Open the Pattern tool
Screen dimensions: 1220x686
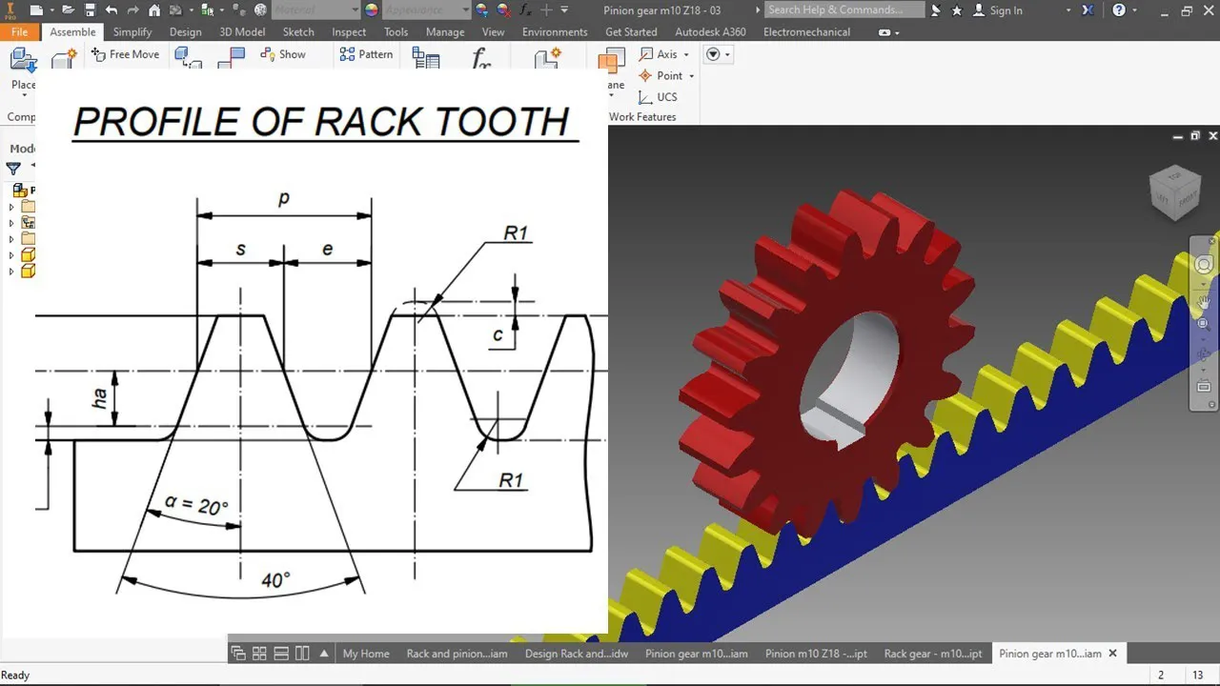(x=366, y=54)
